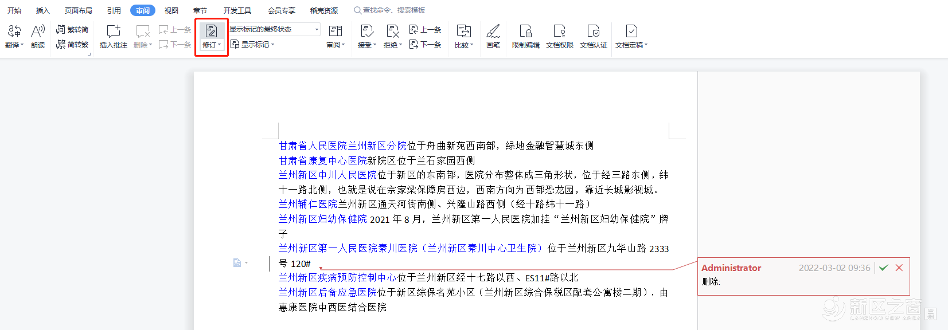948x330 pixels.
Task: Select the active 审阅 tab
Action: 143,10
